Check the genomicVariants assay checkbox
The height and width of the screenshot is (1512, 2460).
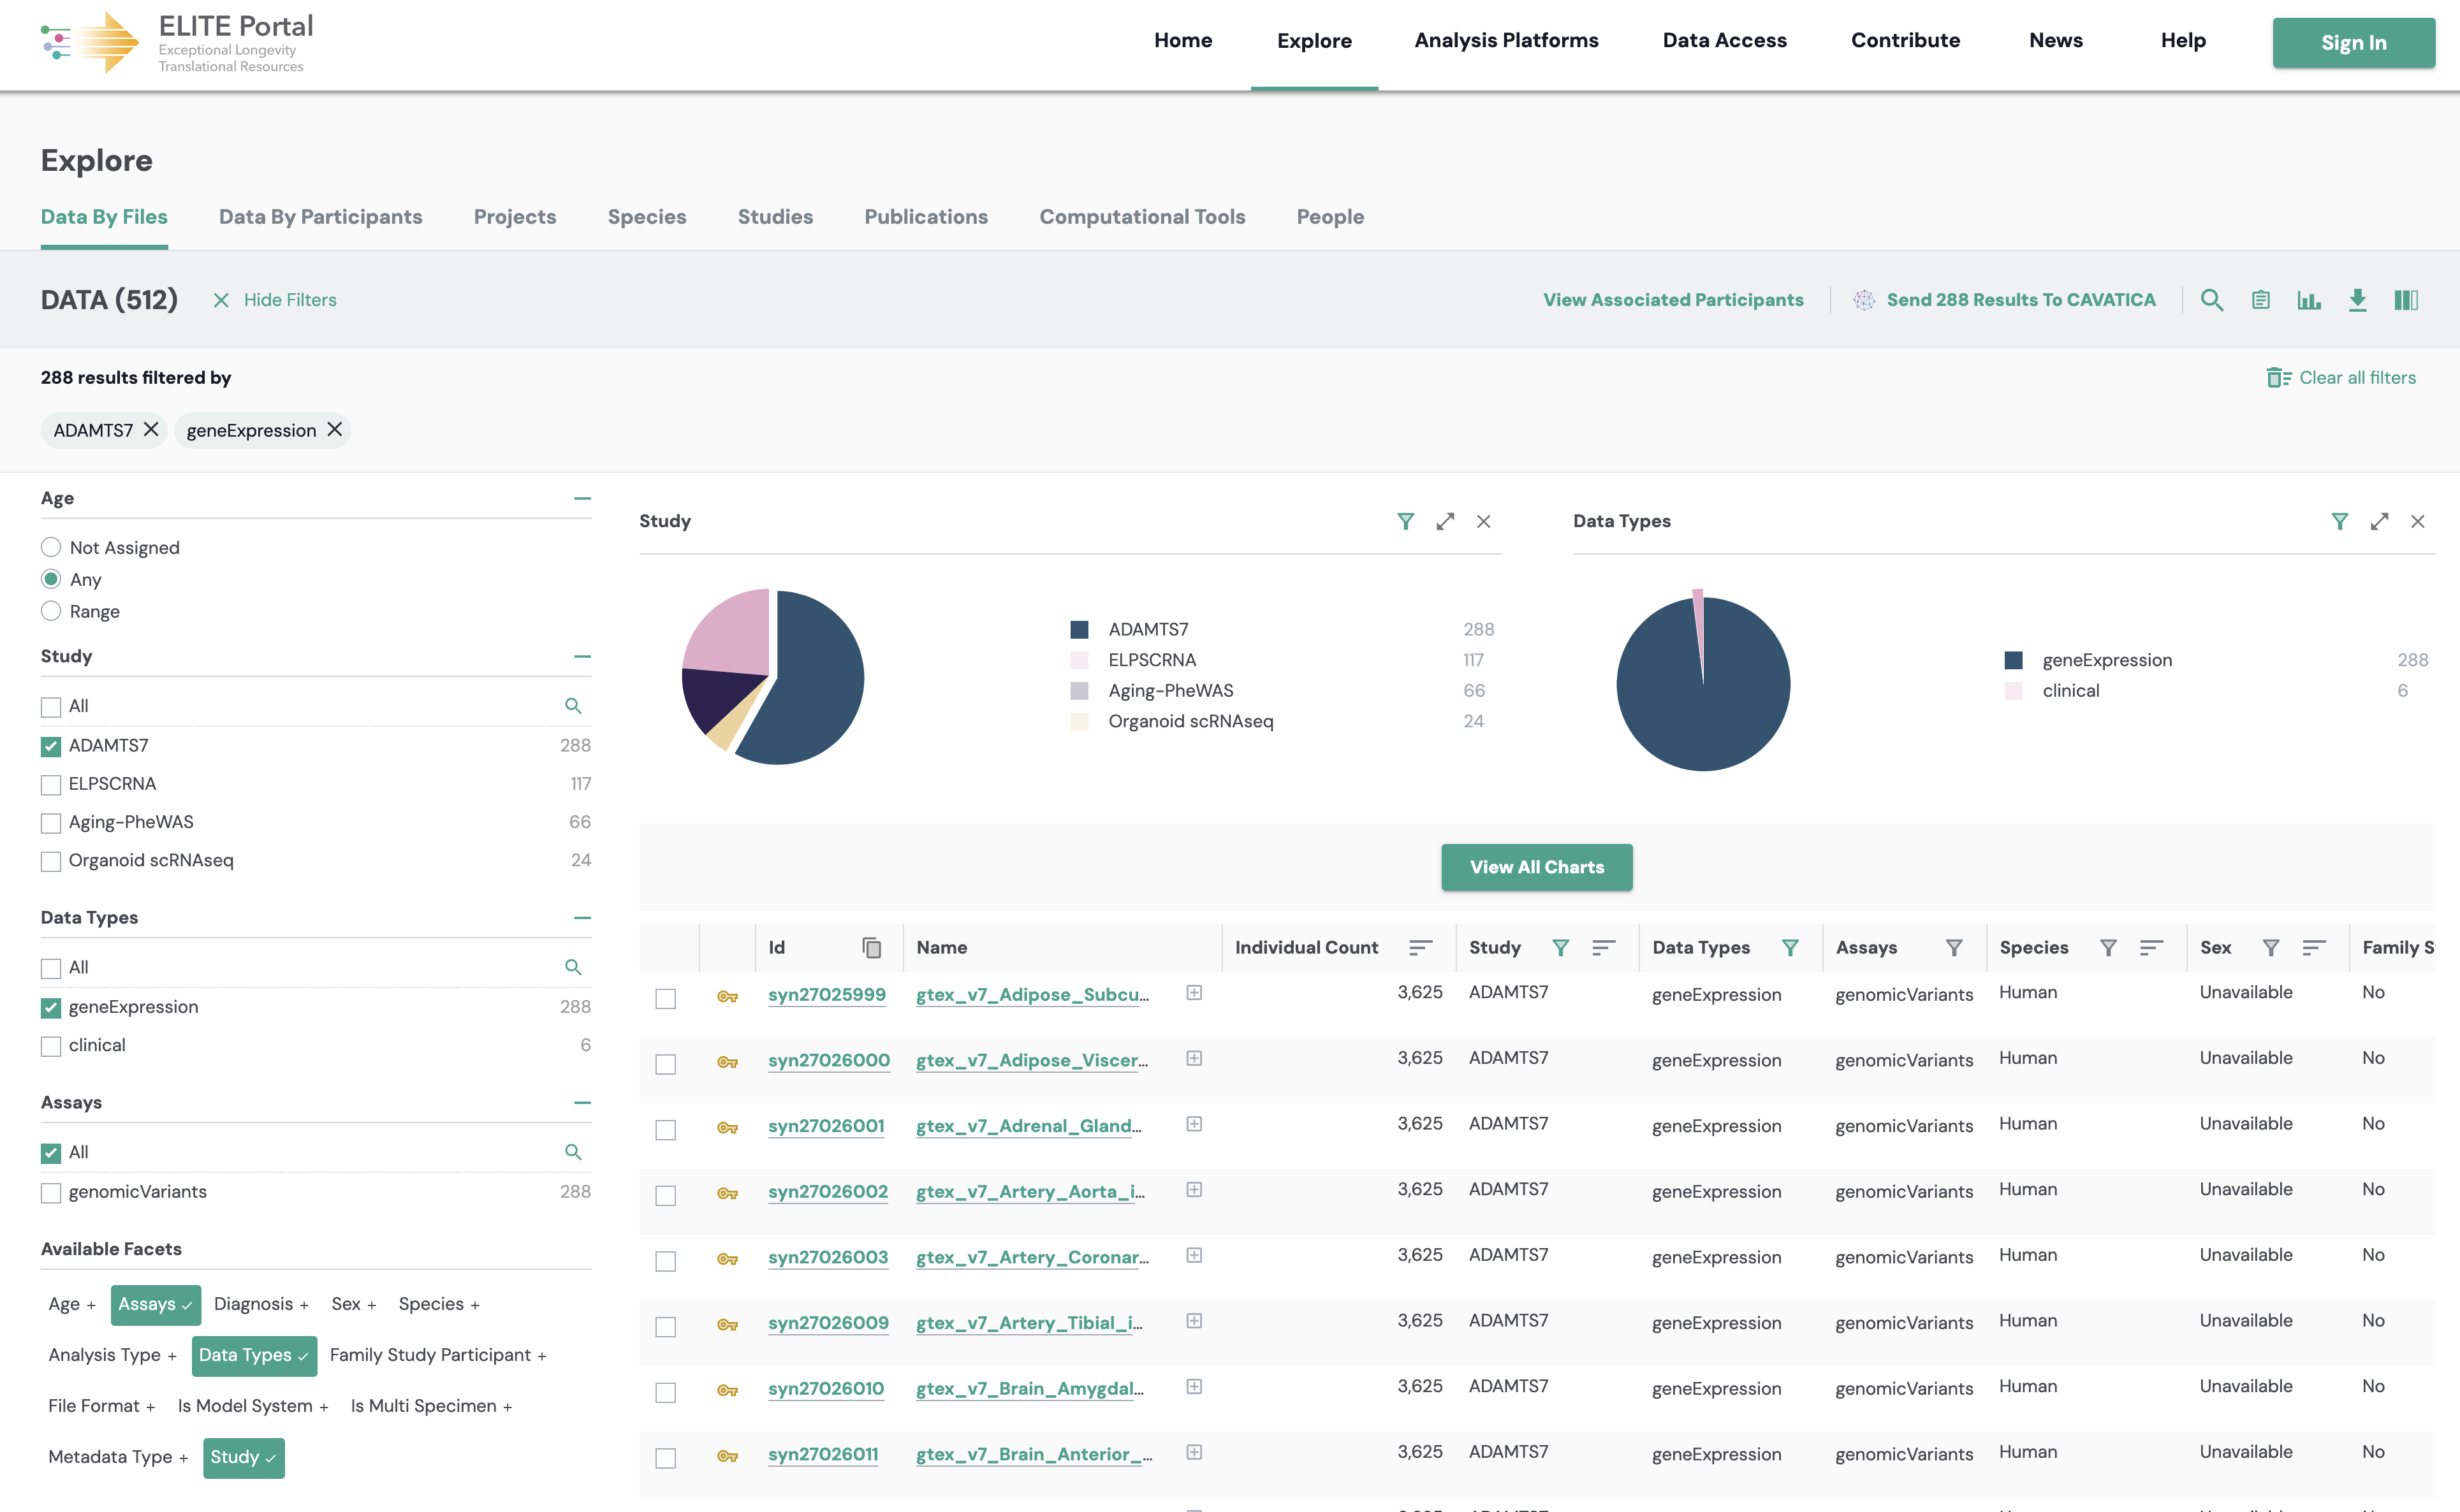(51, 1193)
